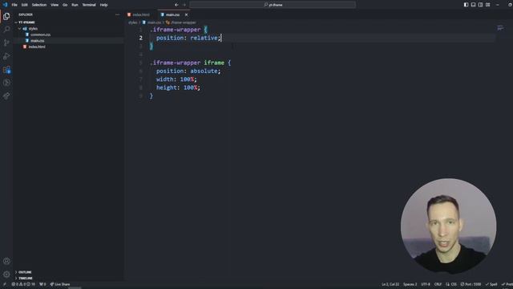Click line number 2 in the gutter
Screen dimensions: 513x289
click(141, 38)
